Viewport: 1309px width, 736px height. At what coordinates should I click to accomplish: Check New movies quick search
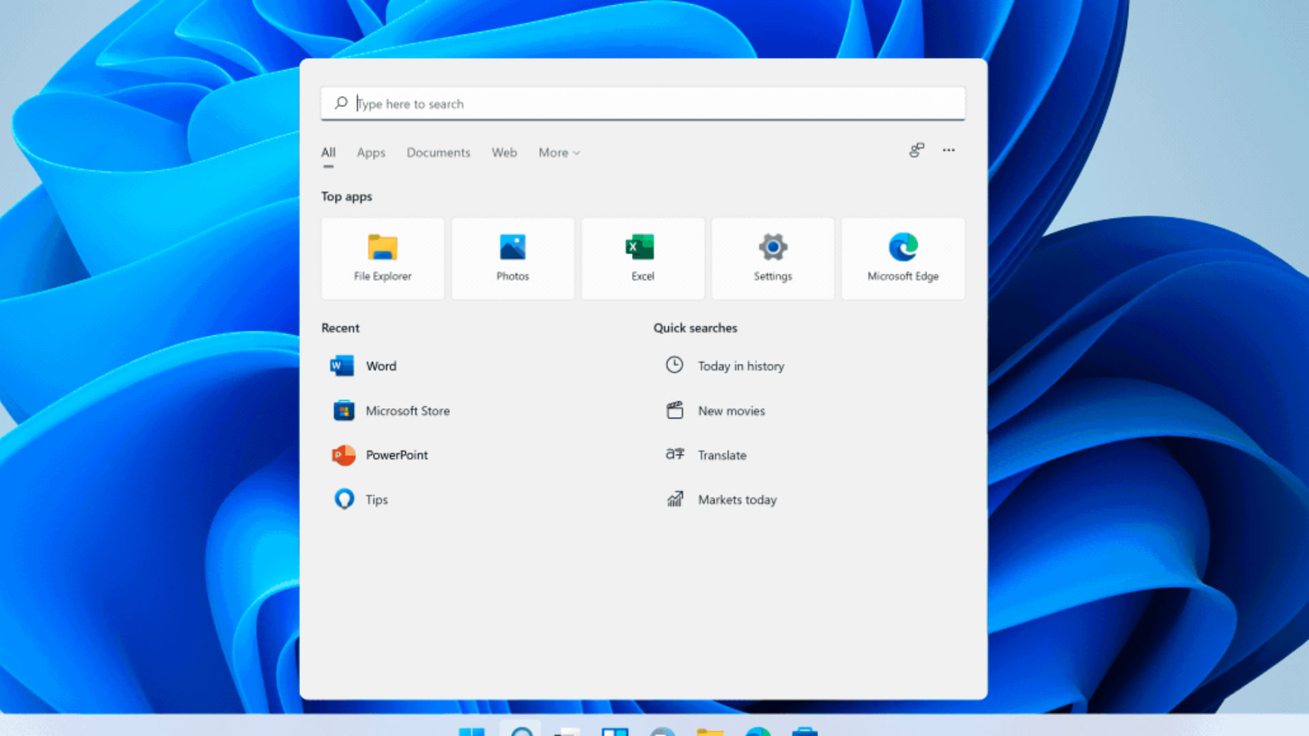pos(731,410)
